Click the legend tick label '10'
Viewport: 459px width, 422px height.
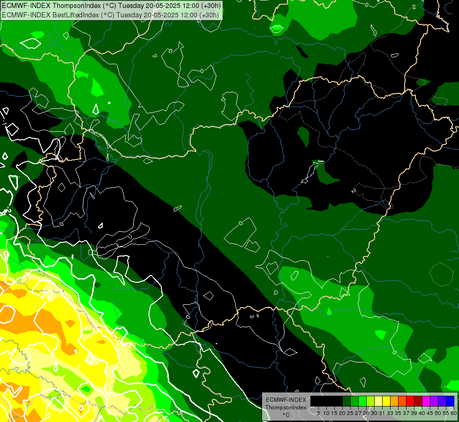tap(326, 413)
